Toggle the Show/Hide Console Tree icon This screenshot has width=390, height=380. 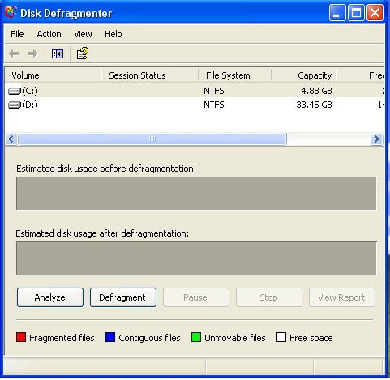pyautogui.click(x=58, y=53)
